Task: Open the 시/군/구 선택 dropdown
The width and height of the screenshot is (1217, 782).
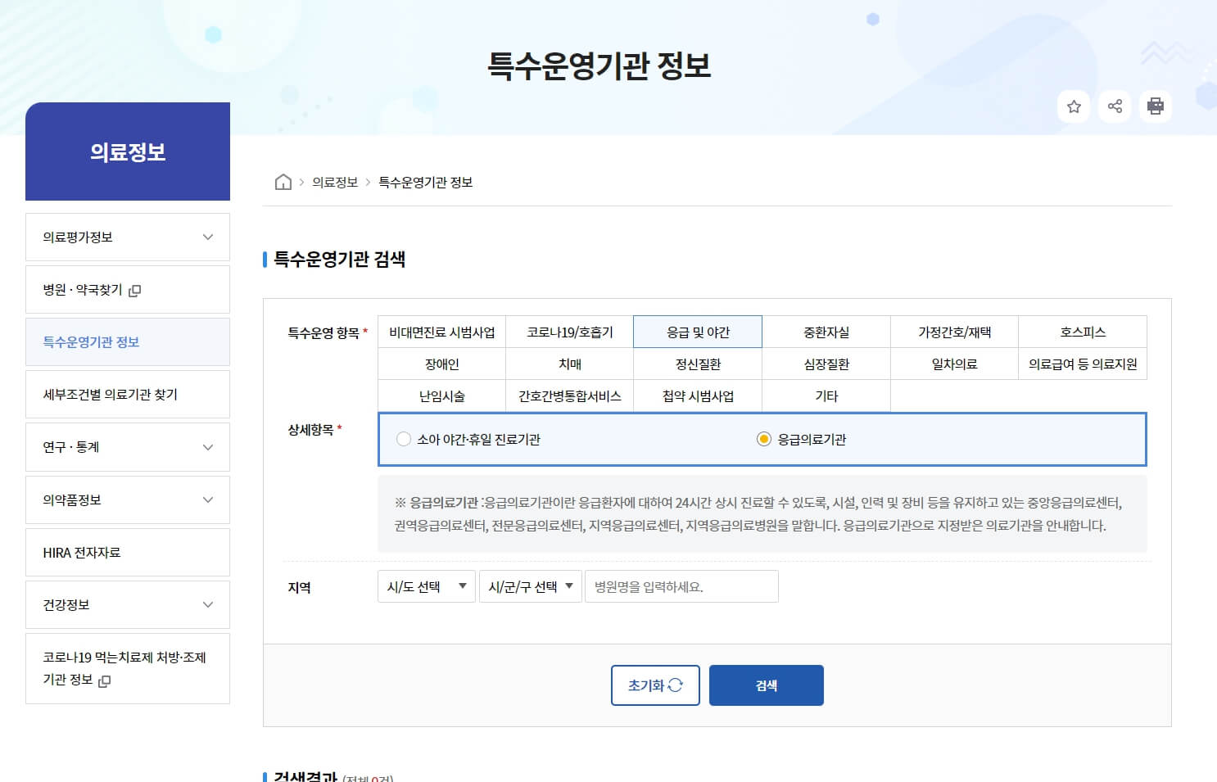Action: coord(530,585)
